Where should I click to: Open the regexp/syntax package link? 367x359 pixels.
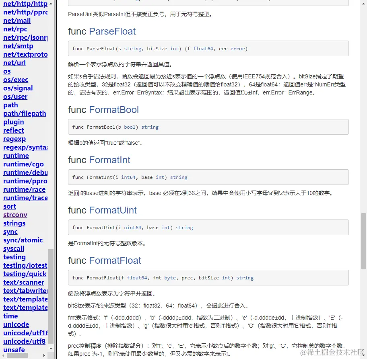coord(25,148)
